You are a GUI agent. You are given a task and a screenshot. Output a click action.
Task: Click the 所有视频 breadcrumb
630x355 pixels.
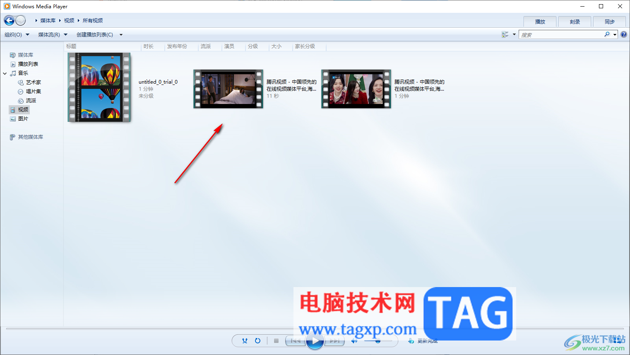pos(93,20)
